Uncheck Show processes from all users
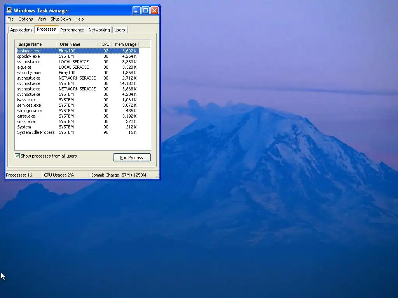398x298 pixels. (17, 156)
